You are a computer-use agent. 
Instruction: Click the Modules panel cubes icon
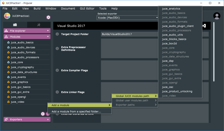6,37
